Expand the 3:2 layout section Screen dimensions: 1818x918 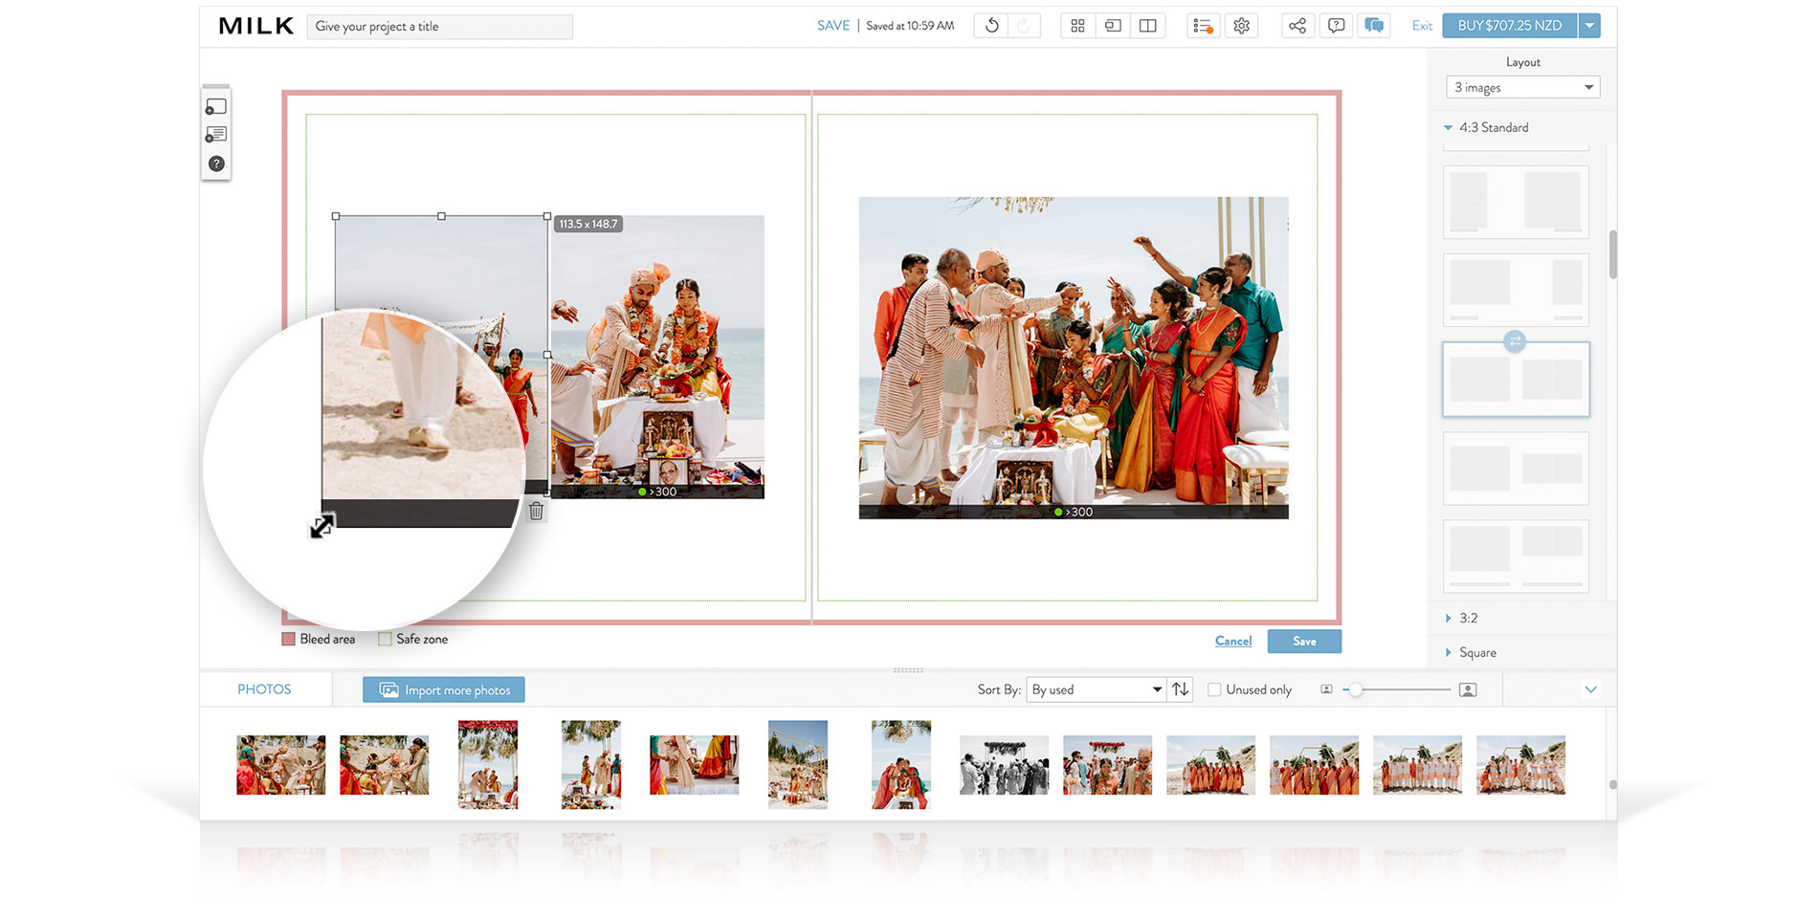pos(1468,618)
